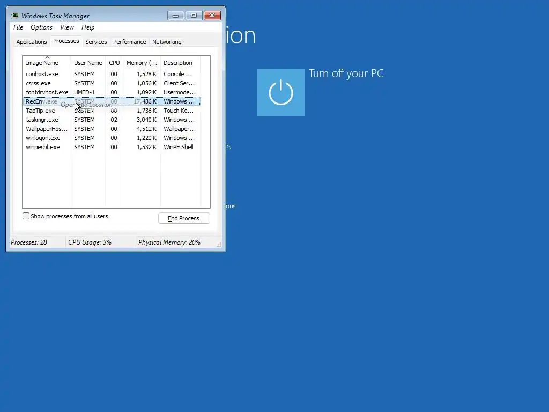
Task: Click the Turn off your PC power icon
Action: tap(281, 92)
